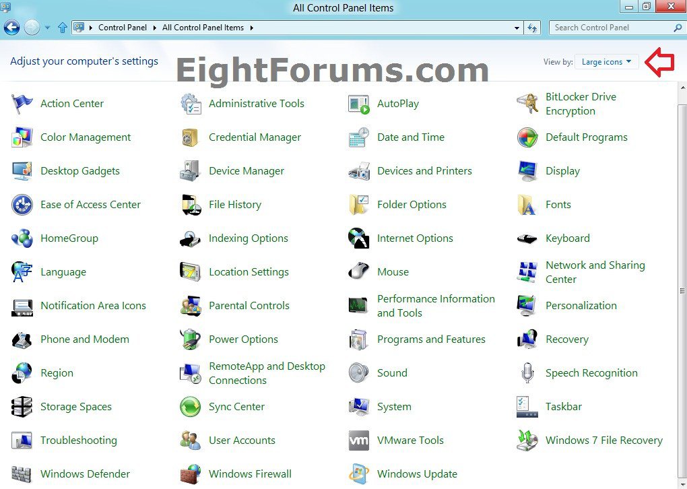Open the Action Center flag icon
687x489 pixels.
pos(22,104)
